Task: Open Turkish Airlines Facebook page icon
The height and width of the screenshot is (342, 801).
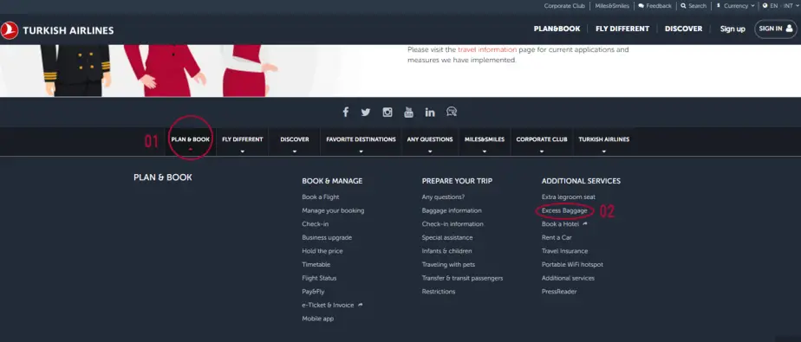Action: pyautogui.click(x=345, y=112)
